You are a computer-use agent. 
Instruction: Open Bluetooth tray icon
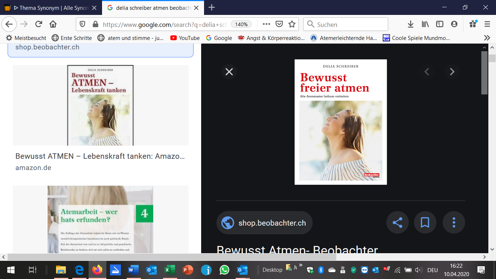[321, 270]
